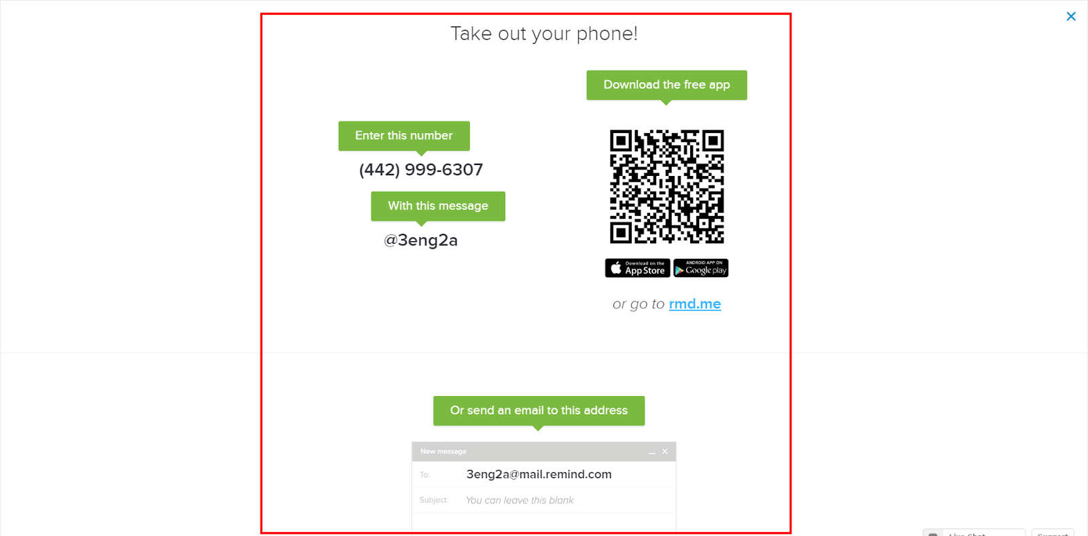
Task: Open the App Store download badge
Action: pyautogui.click(x=637, y=268)
